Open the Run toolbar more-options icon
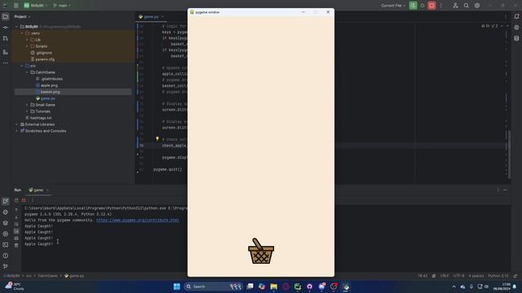 33,200
